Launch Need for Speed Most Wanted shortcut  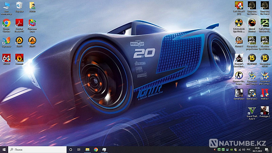tap(265, 43)
